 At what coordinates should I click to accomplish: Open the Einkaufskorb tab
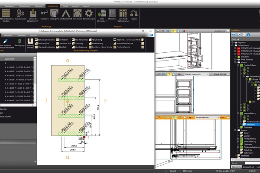[x=248, y=166]
